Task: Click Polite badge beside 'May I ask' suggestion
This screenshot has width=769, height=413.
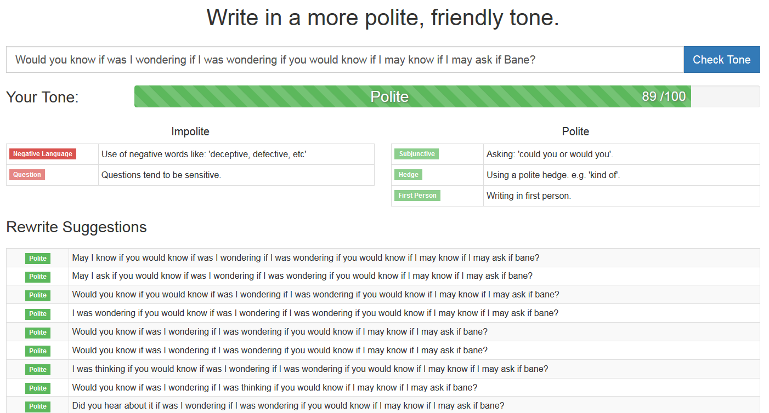Action: click(x=38, y=277)
